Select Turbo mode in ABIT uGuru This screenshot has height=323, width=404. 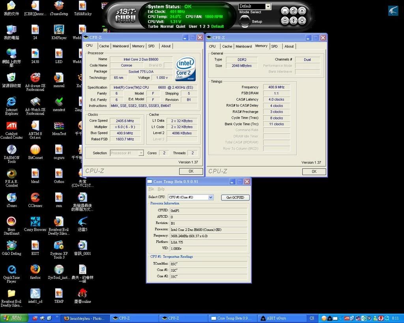(x=153, y=26)
